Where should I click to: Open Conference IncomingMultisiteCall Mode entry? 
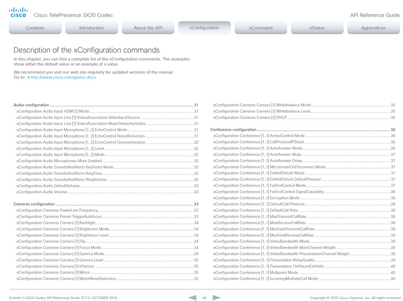(304, 279)
